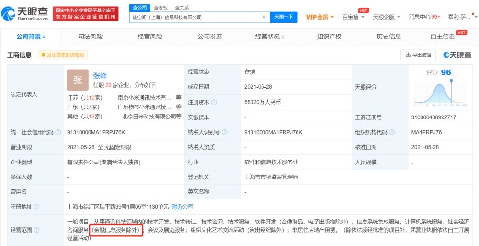Image resolution: width=479 pixels, height=246 pixels.
Task: Click the 上海市市场监督管理局 registry text
Action: pyautogui.click(x=271, y=177)
